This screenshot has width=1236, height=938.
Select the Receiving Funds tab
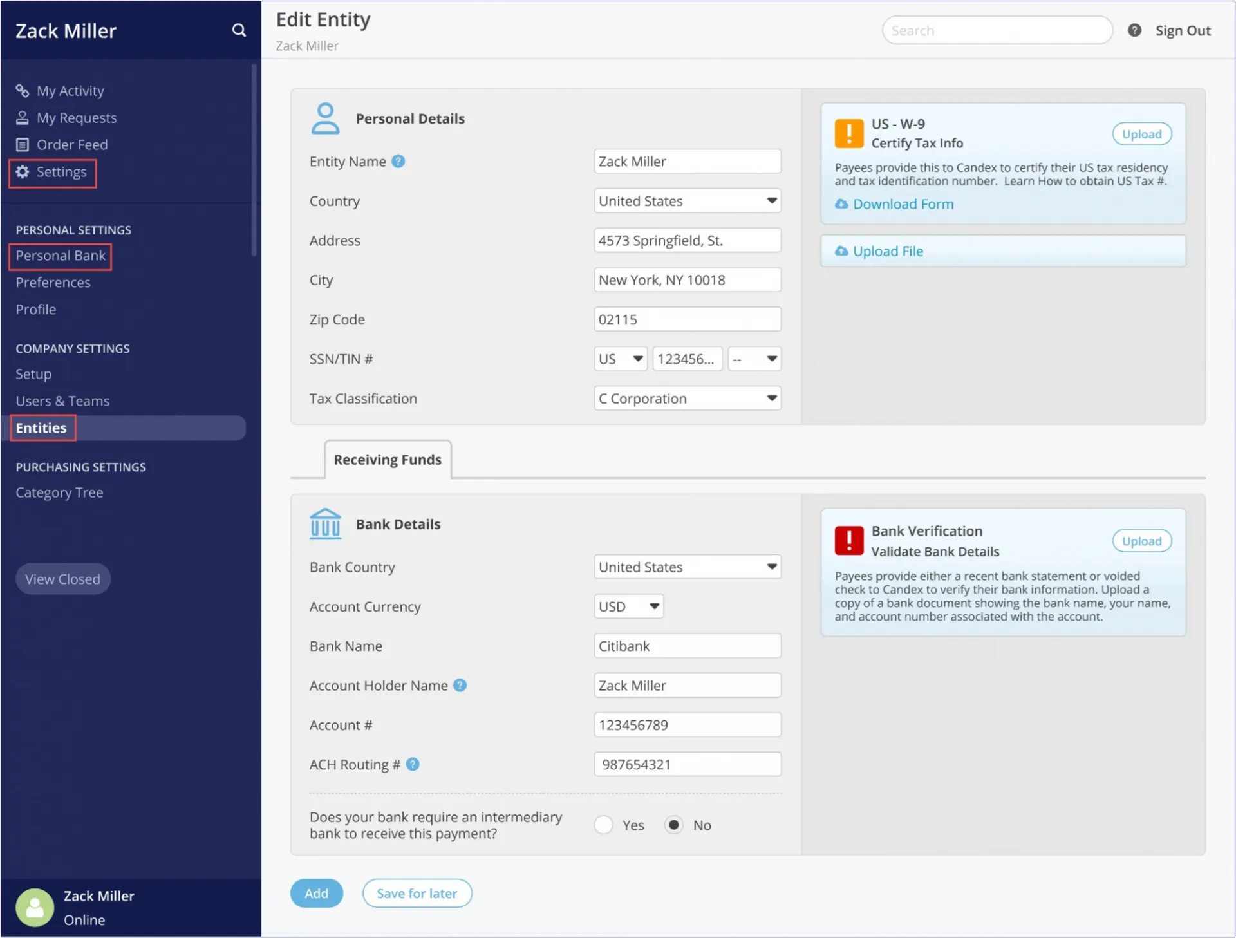pos(388,460)
